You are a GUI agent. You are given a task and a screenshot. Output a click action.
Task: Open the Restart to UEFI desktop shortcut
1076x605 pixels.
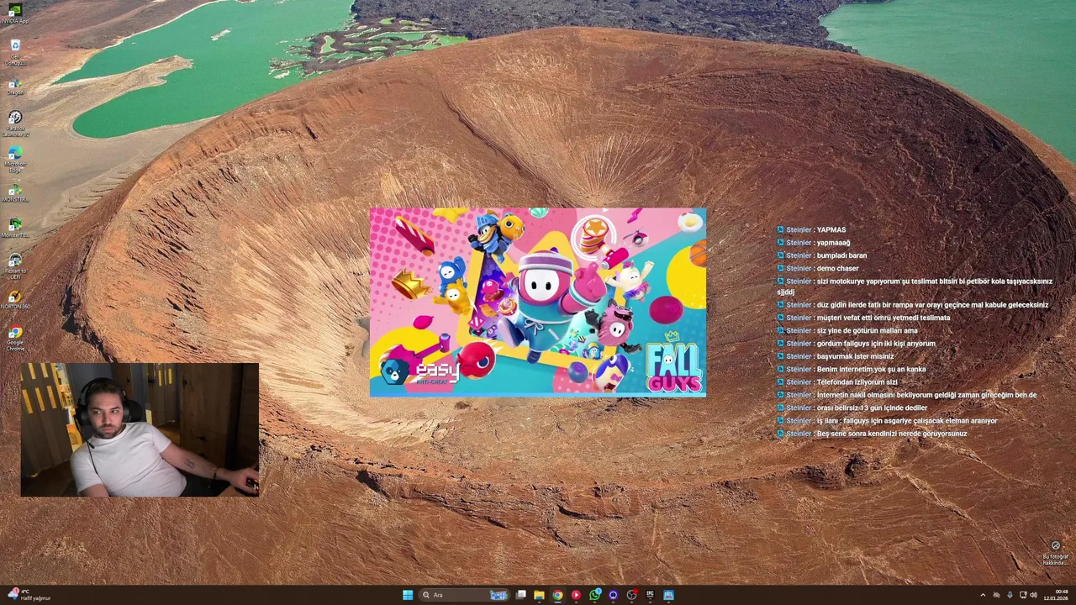pos(15,266)
